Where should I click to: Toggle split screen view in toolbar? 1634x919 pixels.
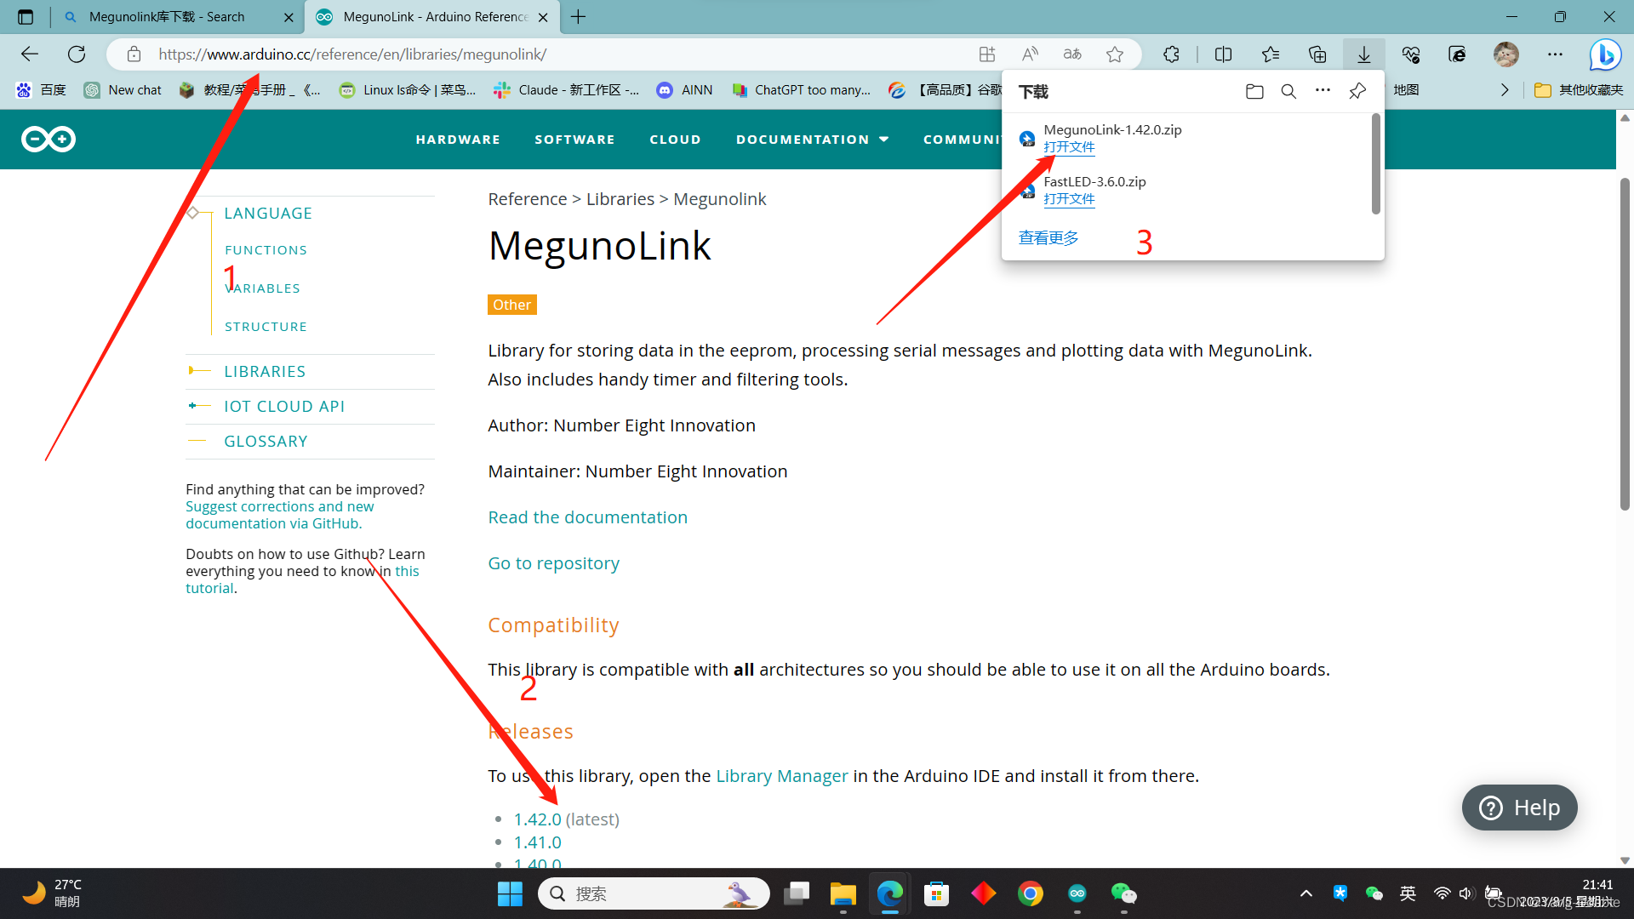(x=1223, y=54)
